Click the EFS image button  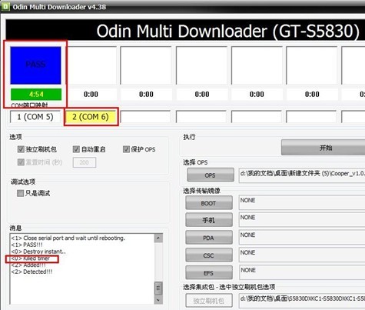209,273
